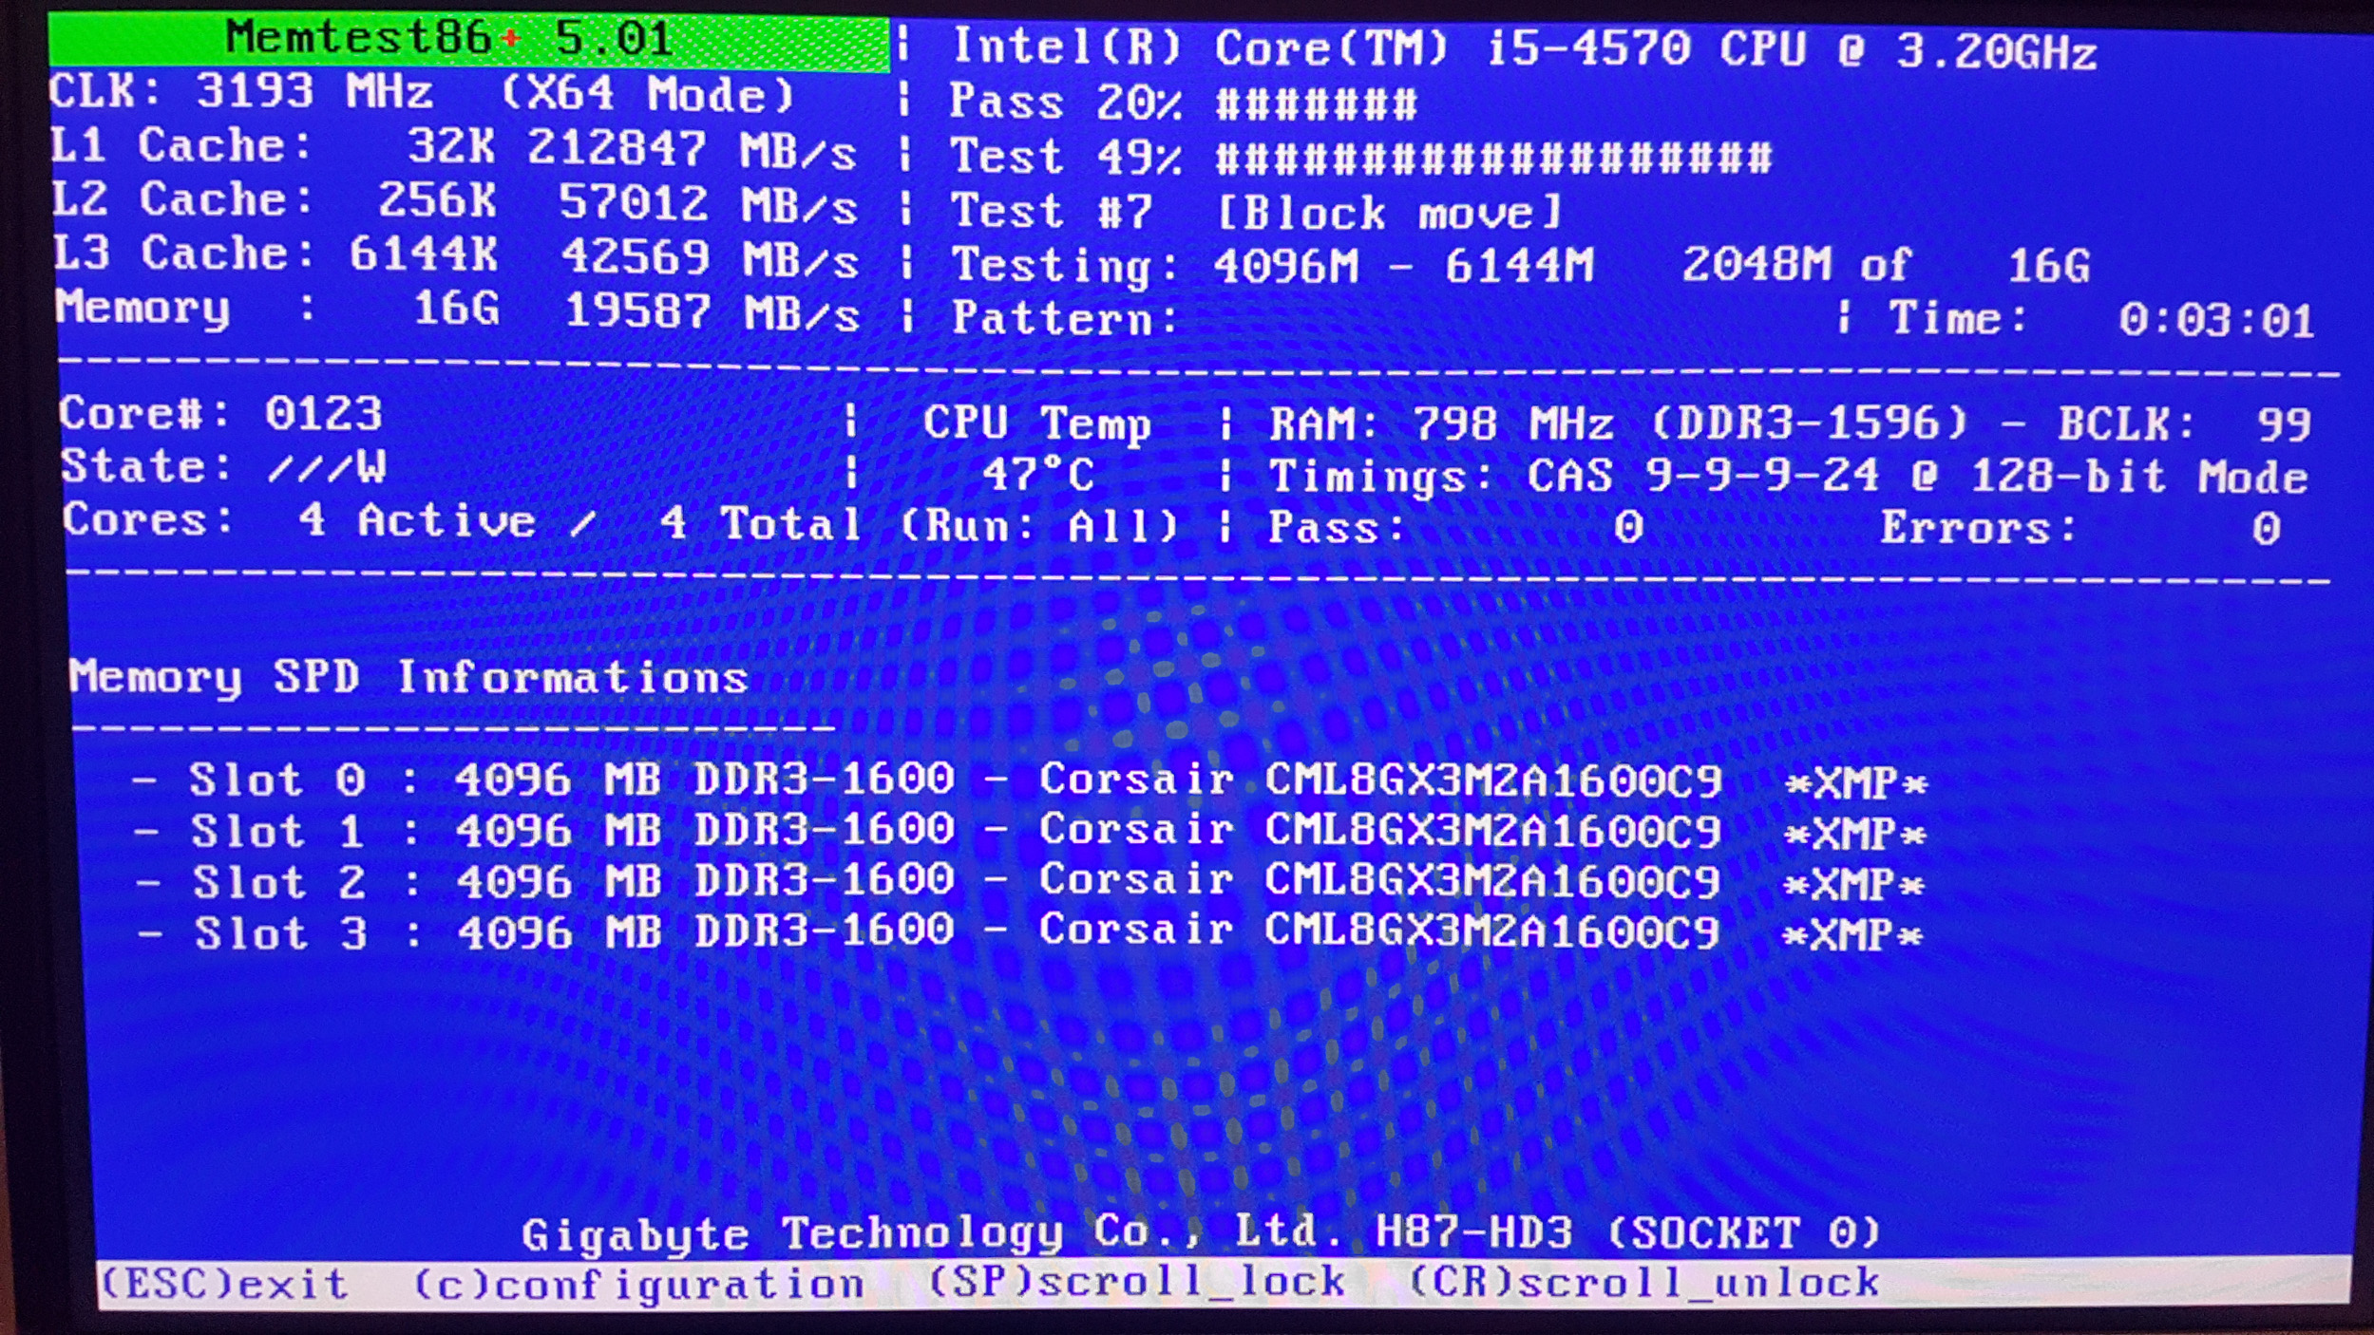Click the Intel Core i5-4570 CPU label
This screenshot has width=2374, height=1335.
(1524, 48)
